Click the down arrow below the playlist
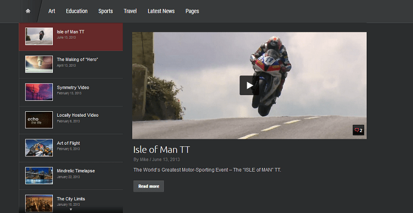This screenshot has width=413, height=213. pyautogui.click(x=70, y=209)
